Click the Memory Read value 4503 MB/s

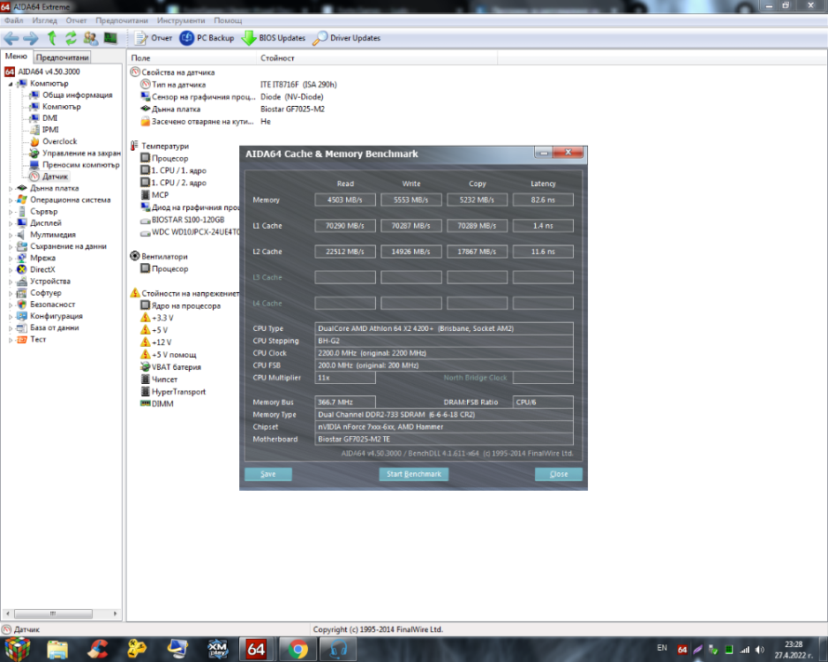coord(345,200)
